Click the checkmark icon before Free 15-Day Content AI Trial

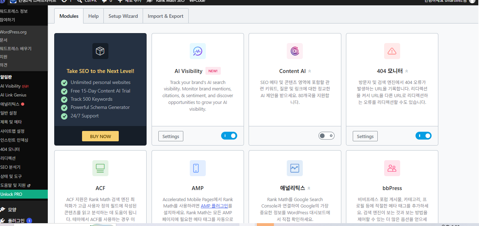(64, 91)
